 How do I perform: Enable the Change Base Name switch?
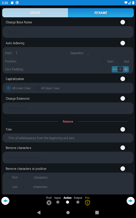[124, 22]
